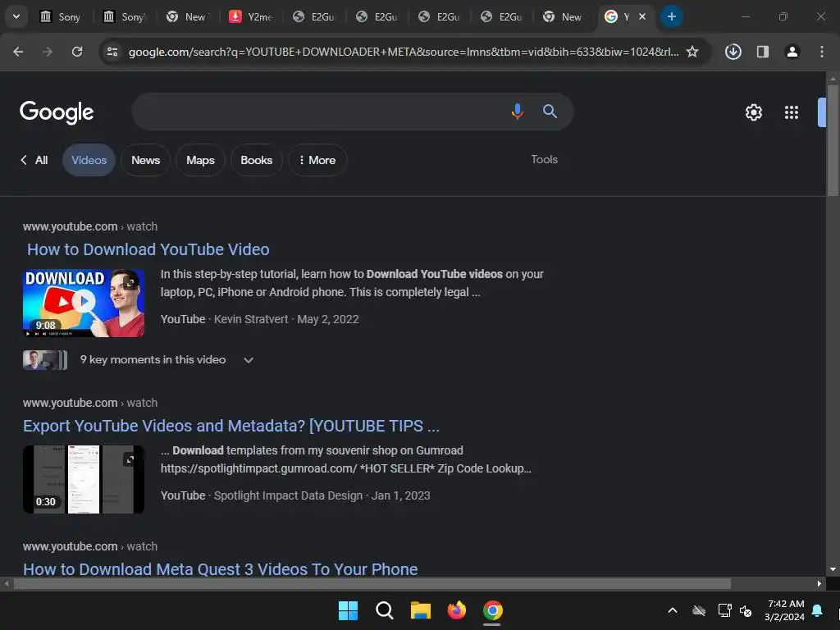
Task: Open site information icon in address bar
Action: pyautogui.click(x=112, y=52)
